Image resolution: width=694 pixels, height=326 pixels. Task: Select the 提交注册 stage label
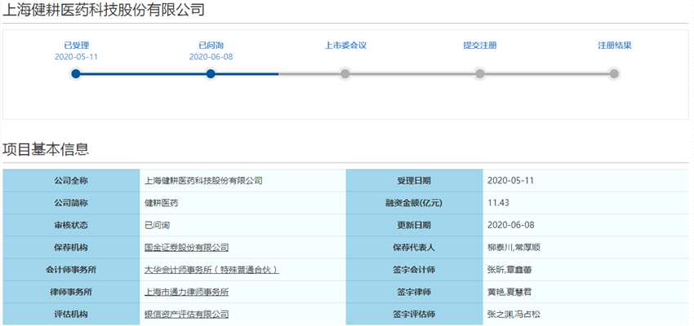tap(480, 45)
